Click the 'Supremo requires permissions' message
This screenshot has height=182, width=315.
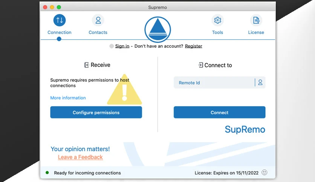click(x=90, y=83)
